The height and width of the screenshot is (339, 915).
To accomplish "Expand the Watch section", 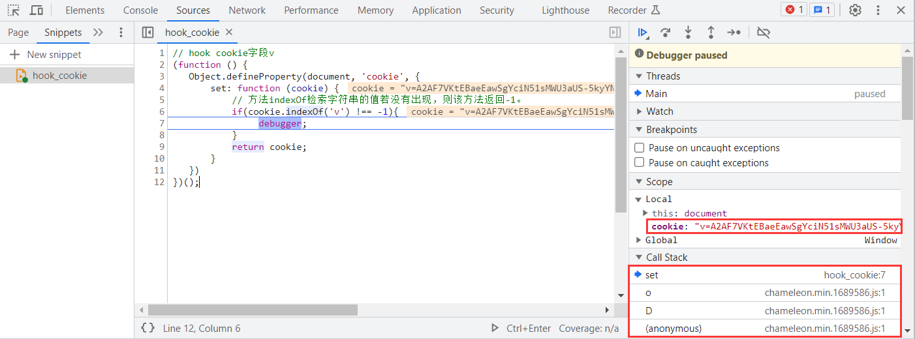I will click(x=659, y=111).
